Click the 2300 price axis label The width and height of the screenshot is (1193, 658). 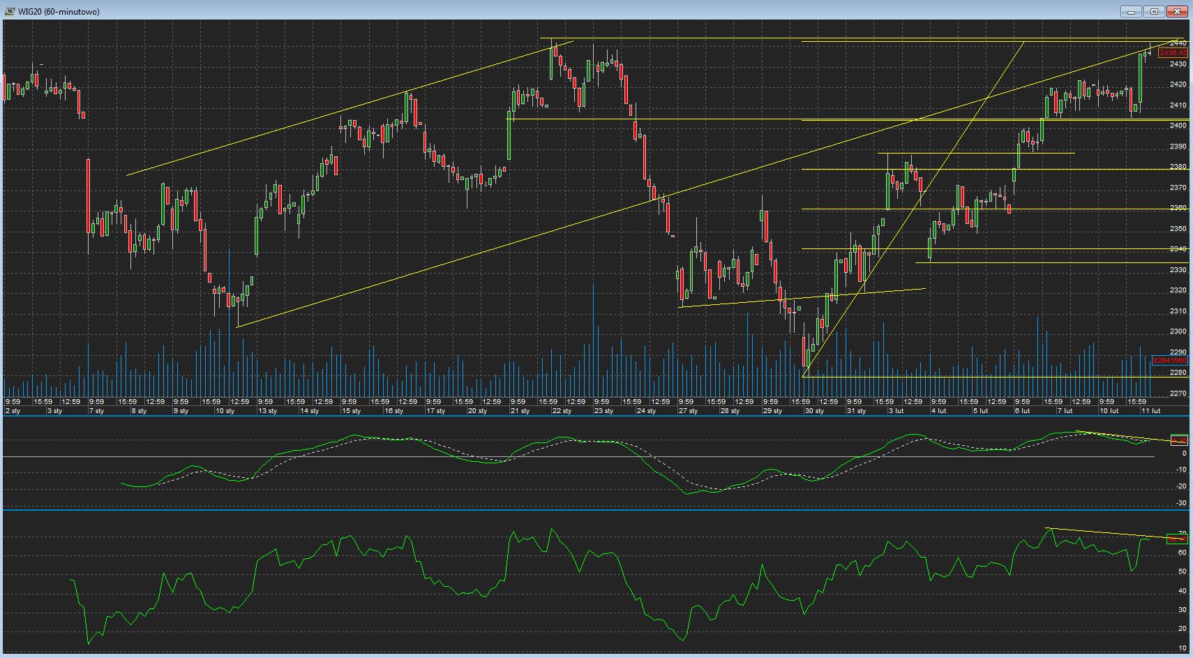1178,331
